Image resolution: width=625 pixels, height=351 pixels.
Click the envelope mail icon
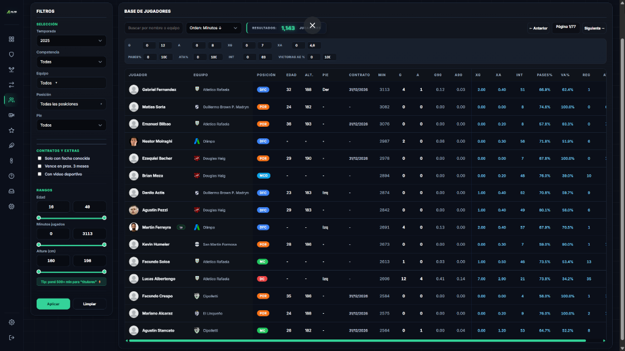[x=11, y=190]
